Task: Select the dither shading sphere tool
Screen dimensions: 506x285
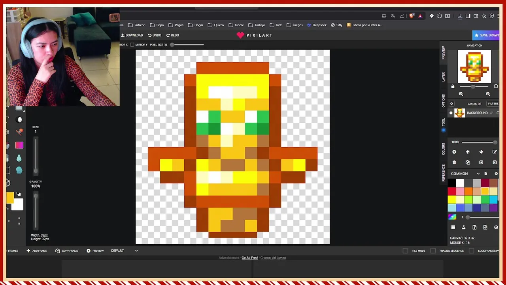Action: pos(20,120)
